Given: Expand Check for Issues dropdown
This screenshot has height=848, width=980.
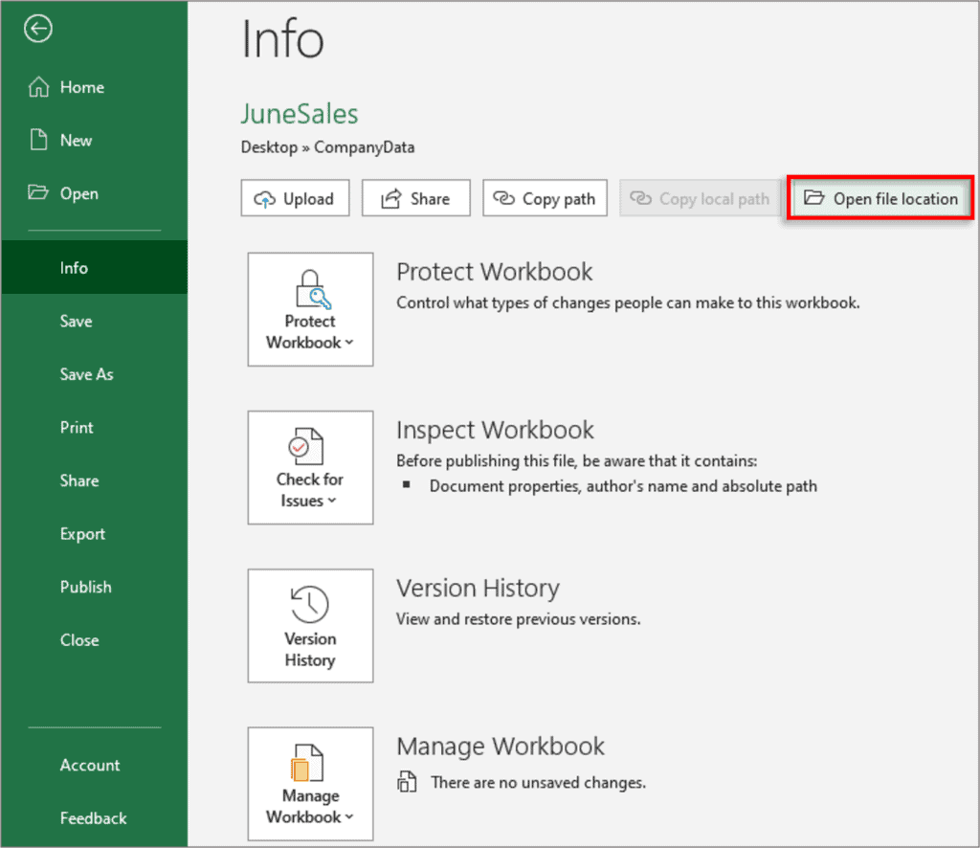Looking at the screenshot, I should (x=310, y=468).
